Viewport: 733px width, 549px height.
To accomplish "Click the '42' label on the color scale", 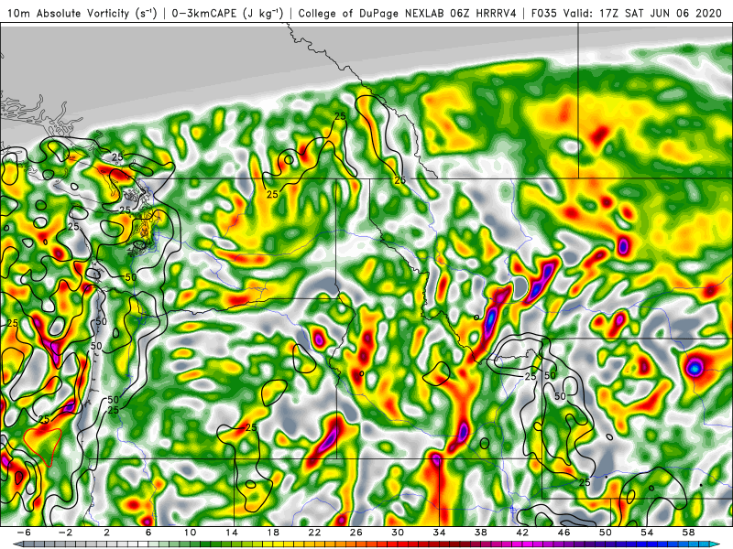I will [x=522, y=533].
